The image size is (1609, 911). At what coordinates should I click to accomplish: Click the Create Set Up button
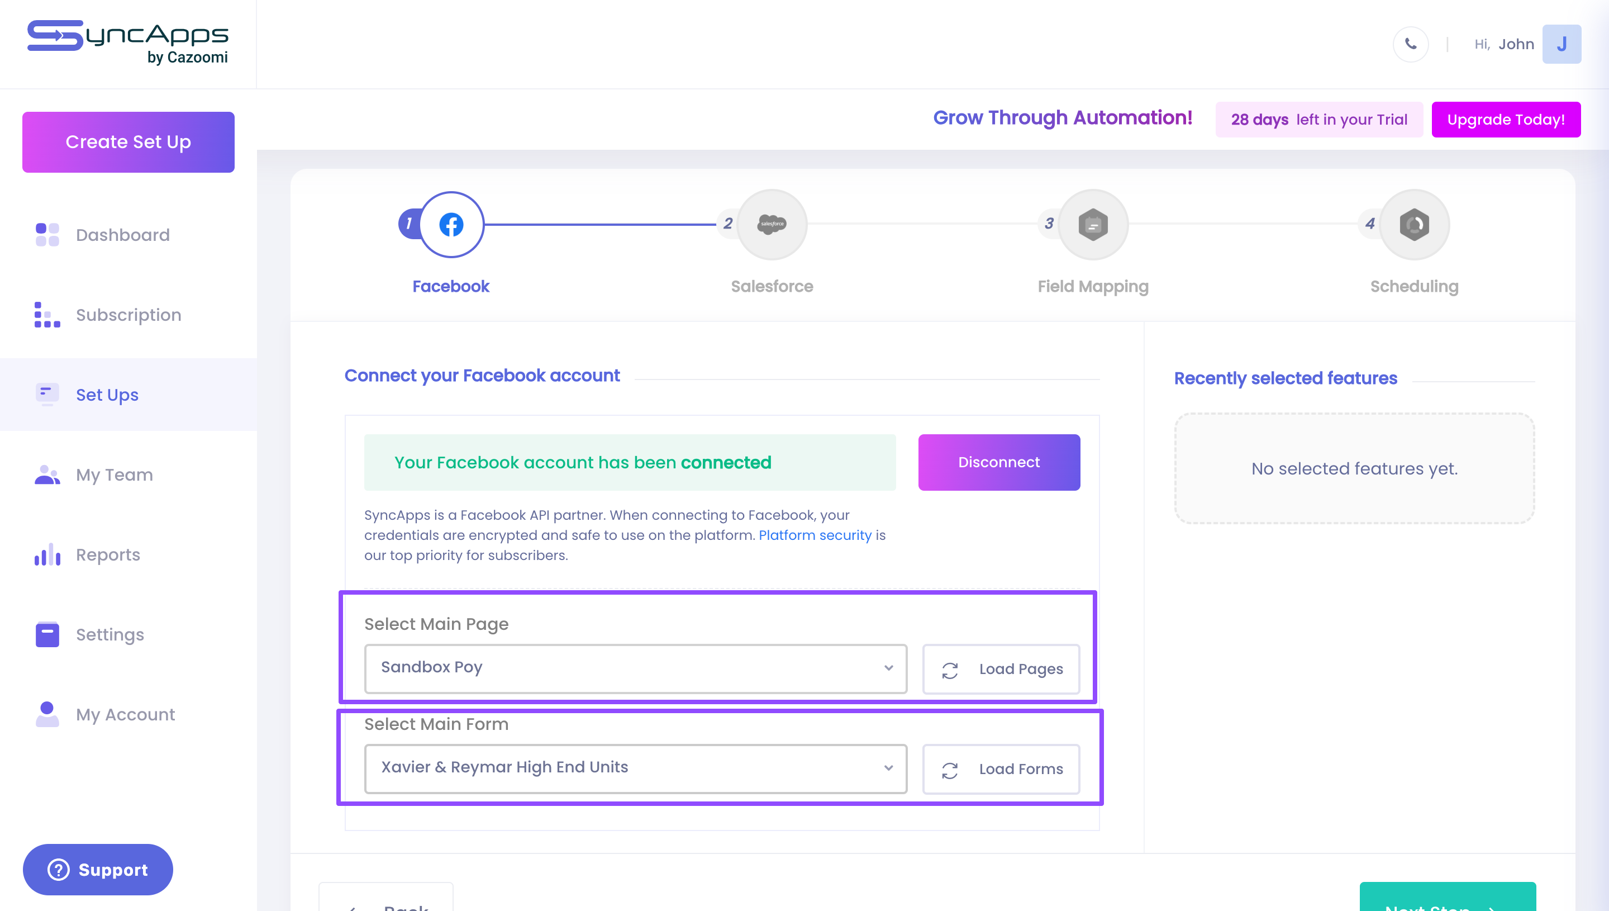coord(128,142)
